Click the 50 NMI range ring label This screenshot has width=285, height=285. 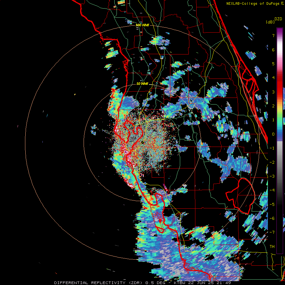pos(142,84)
